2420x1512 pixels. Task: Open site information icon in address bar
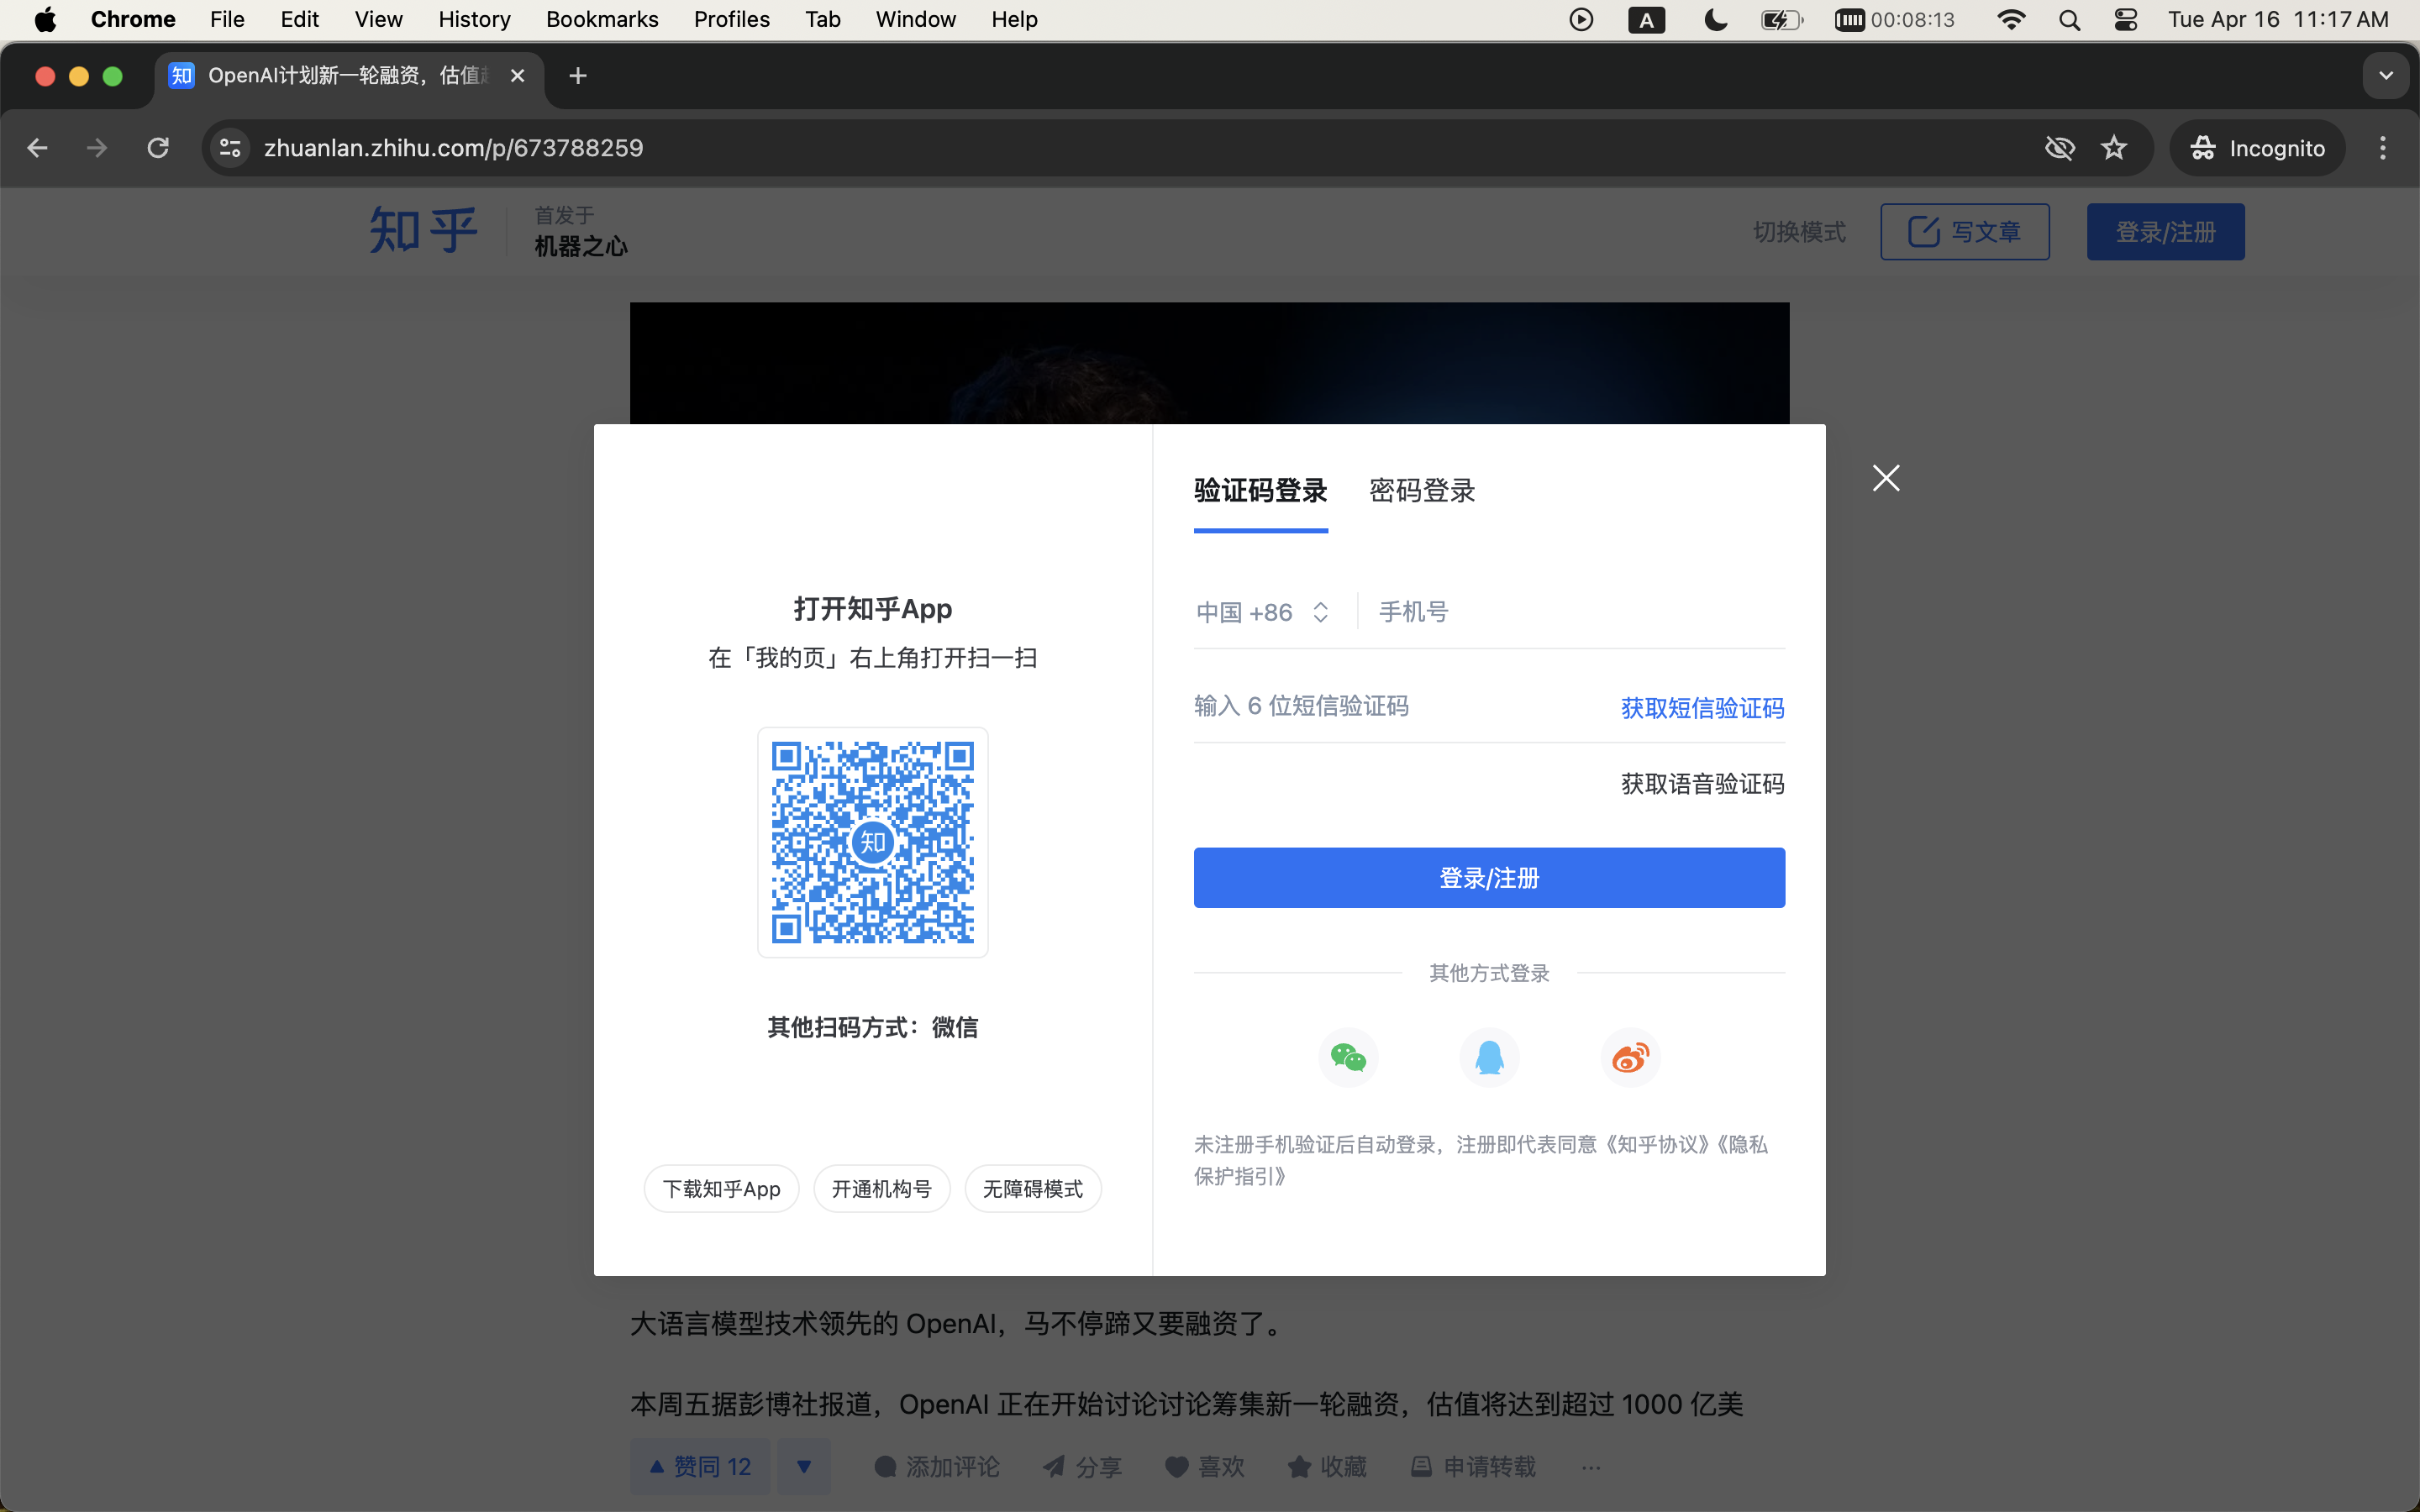click(x=230, y=148)
